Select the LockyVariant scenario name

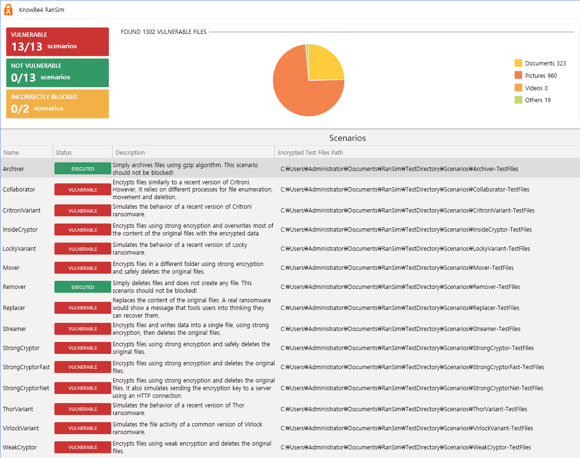coord(20,249)
